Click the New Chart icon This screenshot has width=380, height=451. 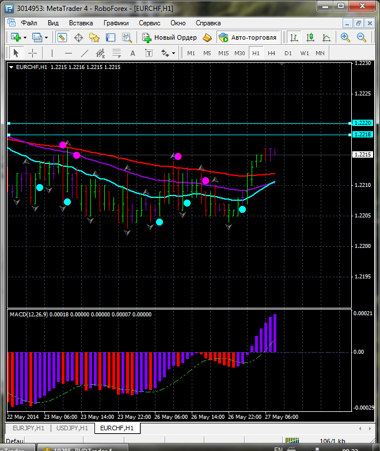[15, 37]
